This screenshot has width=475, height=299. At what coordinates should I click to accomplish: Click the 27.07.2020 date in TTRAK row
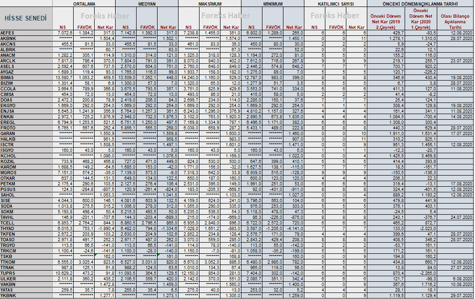[461, 268]
